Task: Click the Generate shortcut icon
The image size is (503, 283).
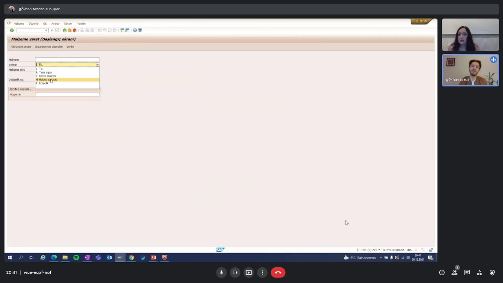Action: click(127, 30)
